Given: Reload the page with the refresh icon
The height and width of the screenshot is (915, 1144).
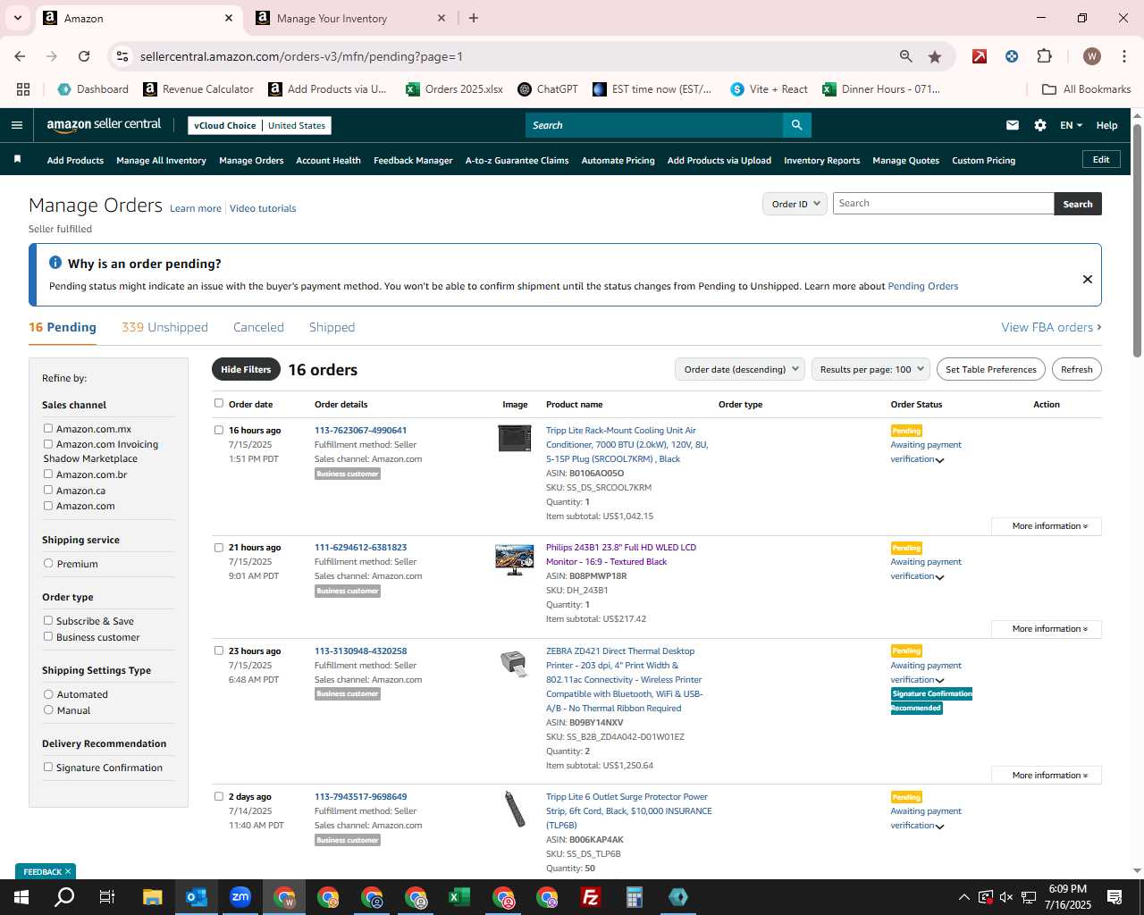Looking at the screenshot, I should tap(84, 56).
